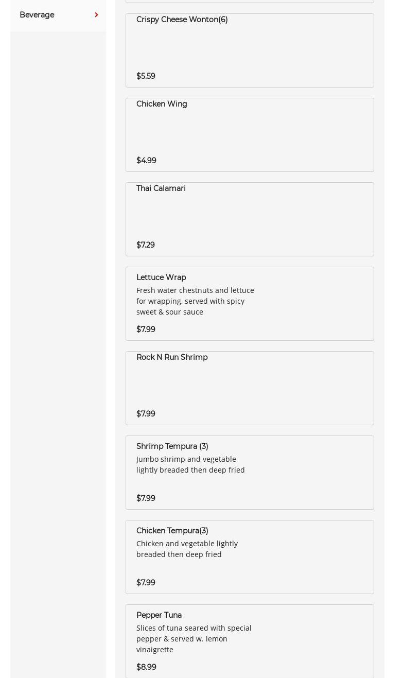
Task: Add Chicken Tempura(3) by clicking its title
Action: pyautogui.click(x=172, y=531)
